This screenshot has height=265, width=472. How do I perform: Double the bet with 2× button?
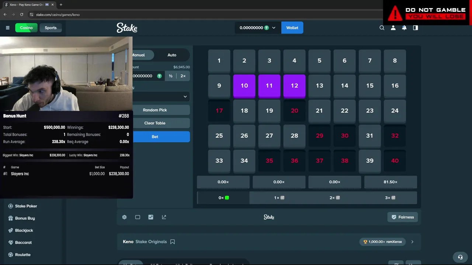(x=183, y=76)
